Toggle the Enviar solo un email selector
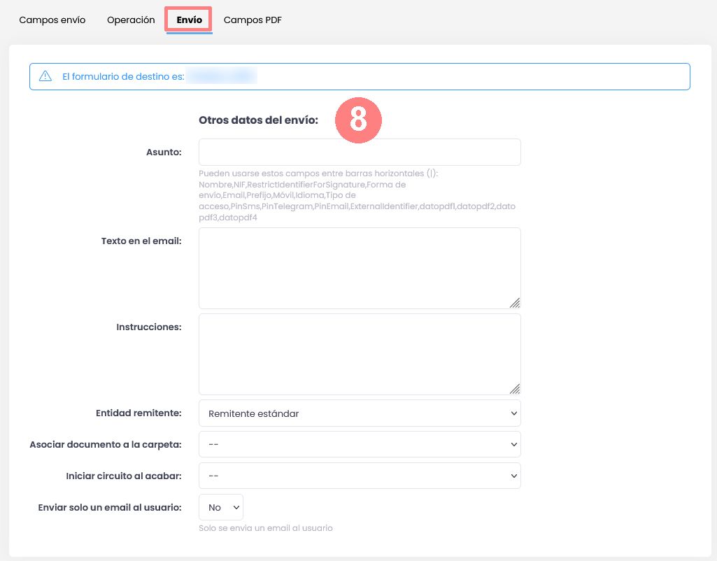717x561 pixels. click(221, 507)
